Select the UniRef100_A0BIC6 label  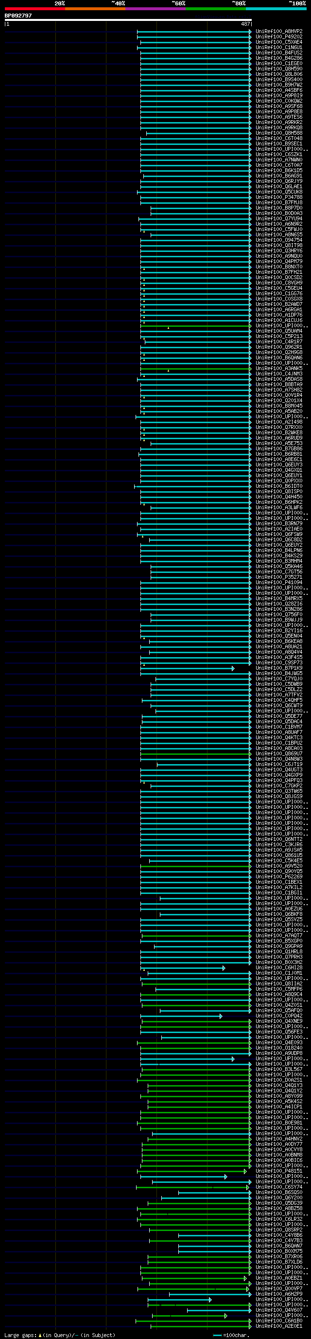pyautogui.click(x=279, y=1160)
